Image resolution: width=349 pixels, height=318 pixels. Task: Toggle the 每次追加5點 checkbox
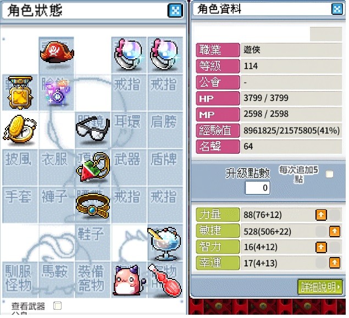329,174
